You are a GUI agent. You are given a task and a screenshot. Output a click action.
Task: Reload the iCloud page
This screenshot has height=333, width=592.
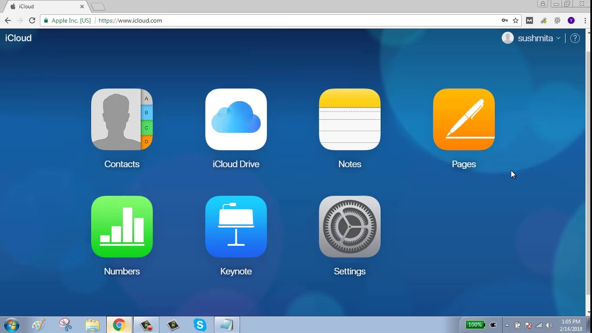(32, 20)
